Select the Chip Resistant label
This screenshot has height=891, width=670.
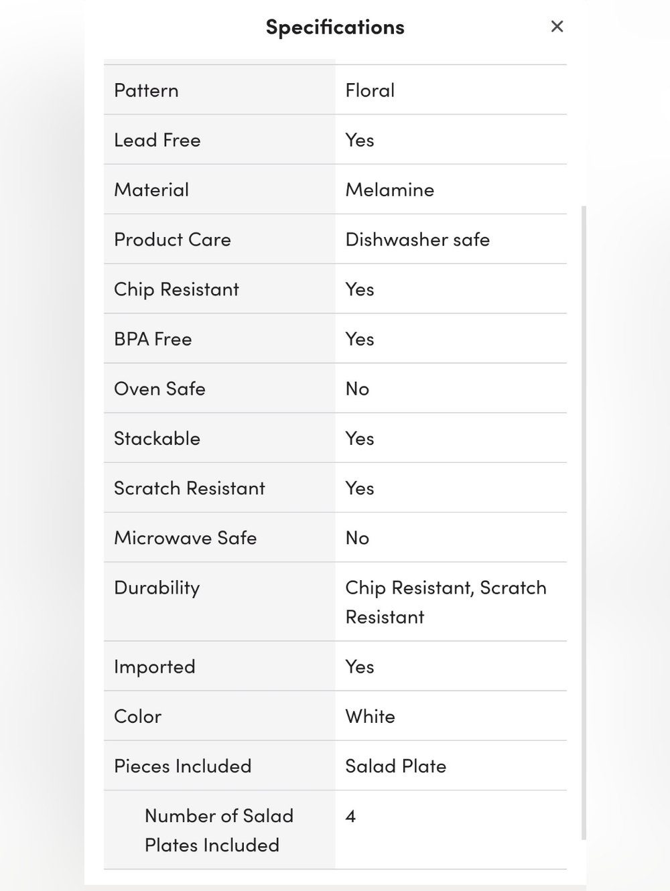pos(176,289)
